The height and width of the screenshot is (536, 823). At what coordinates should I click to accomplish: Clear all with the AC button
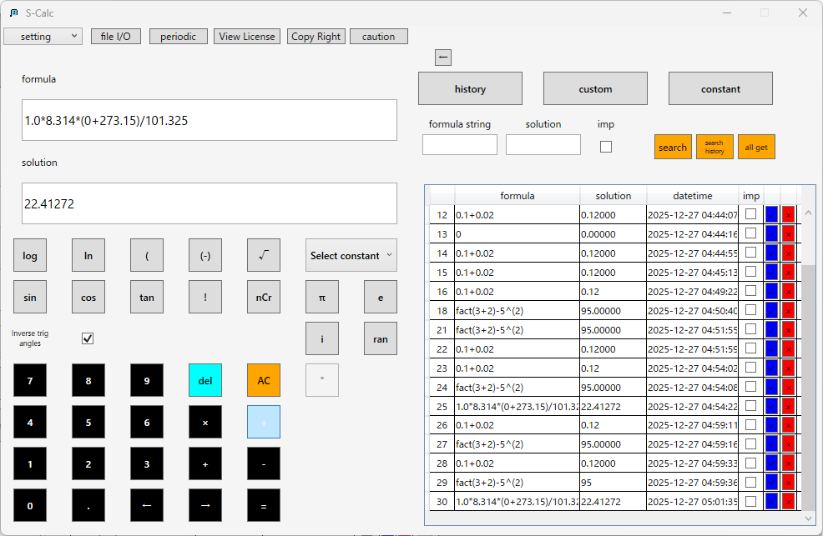(x=264, y=380)
